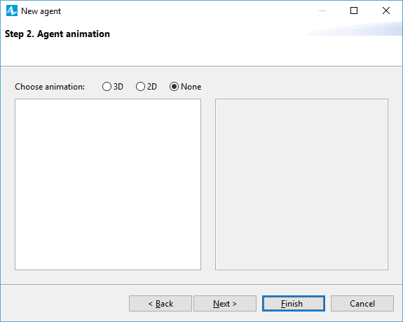This screenshot has width=403, height=322.
Task: Go back with the < Back button
Action: (x=160, y=304)
